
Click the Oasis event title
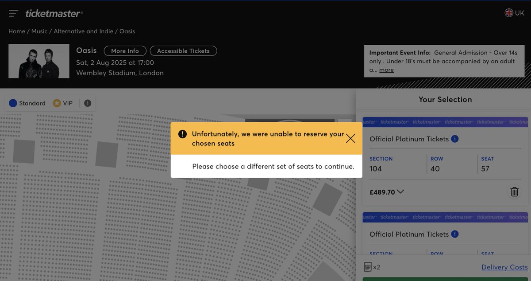coord(86,50)
